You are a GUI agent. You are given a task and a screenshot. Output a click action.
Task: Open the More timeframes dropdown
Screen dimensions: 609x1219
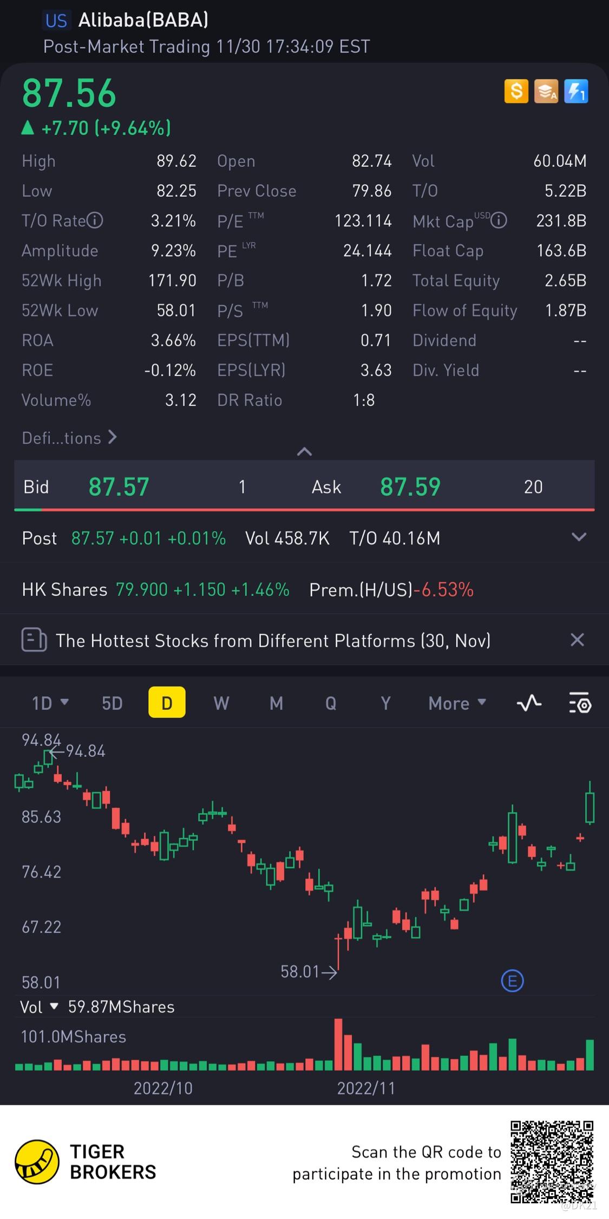pyautogui.click(x=457, y=703)
